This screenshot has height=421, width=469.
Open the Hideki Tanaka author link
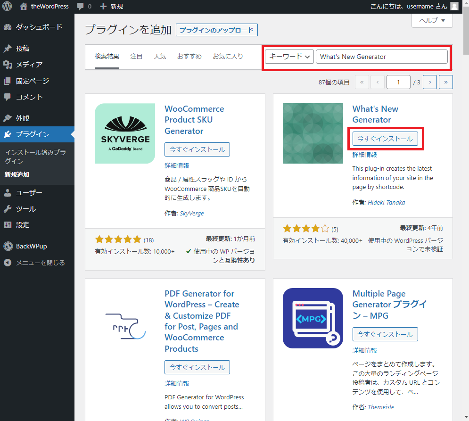[386, 202]
